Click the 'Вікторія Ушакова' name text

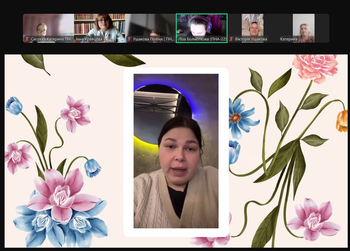coord(251,39)
